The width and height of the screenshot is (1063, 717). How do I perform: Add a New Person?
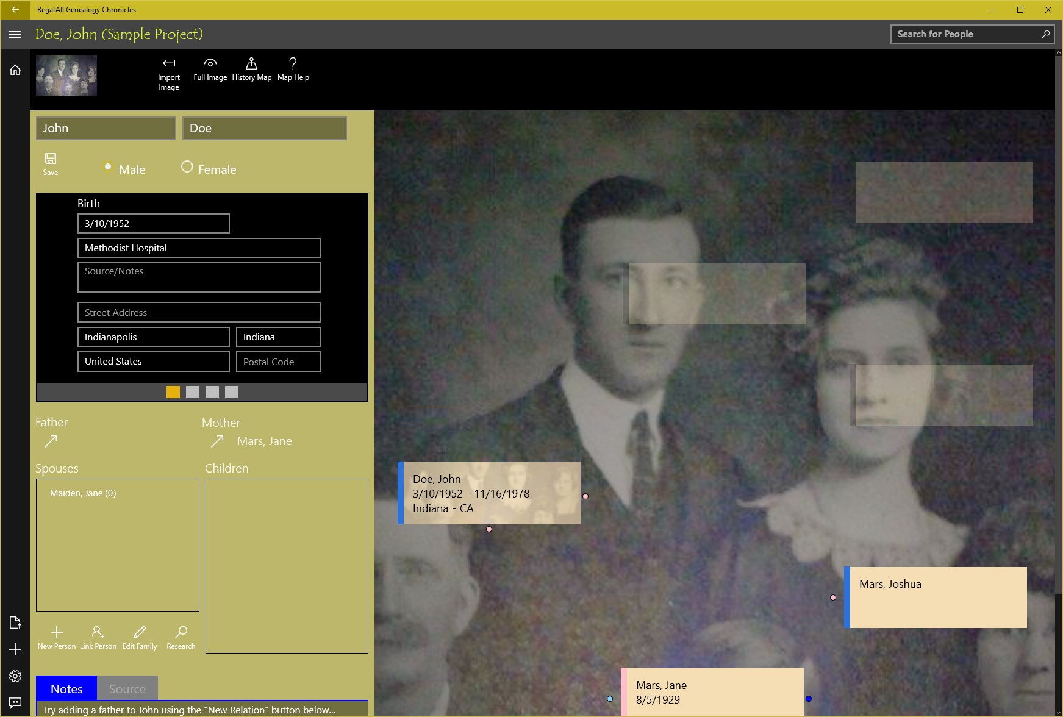pyautogui.click(x=57, y=638)
